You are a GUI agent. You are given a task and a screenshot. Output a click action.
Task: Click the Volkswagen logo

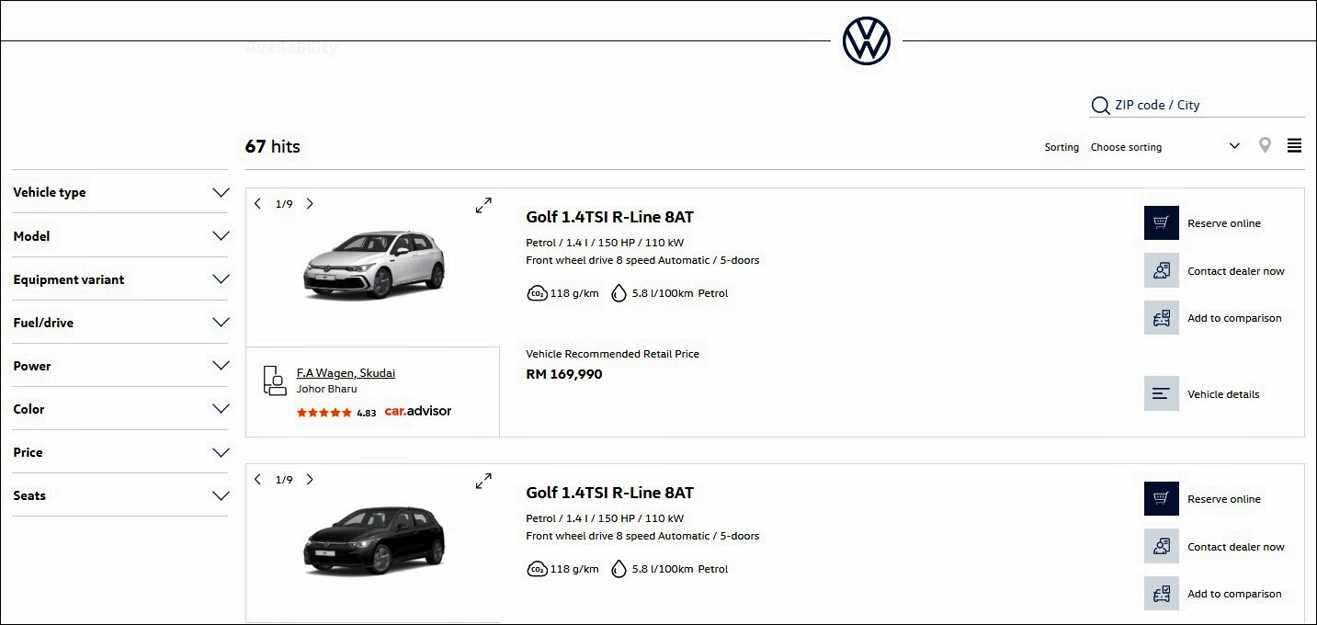(x=866, y=41)
